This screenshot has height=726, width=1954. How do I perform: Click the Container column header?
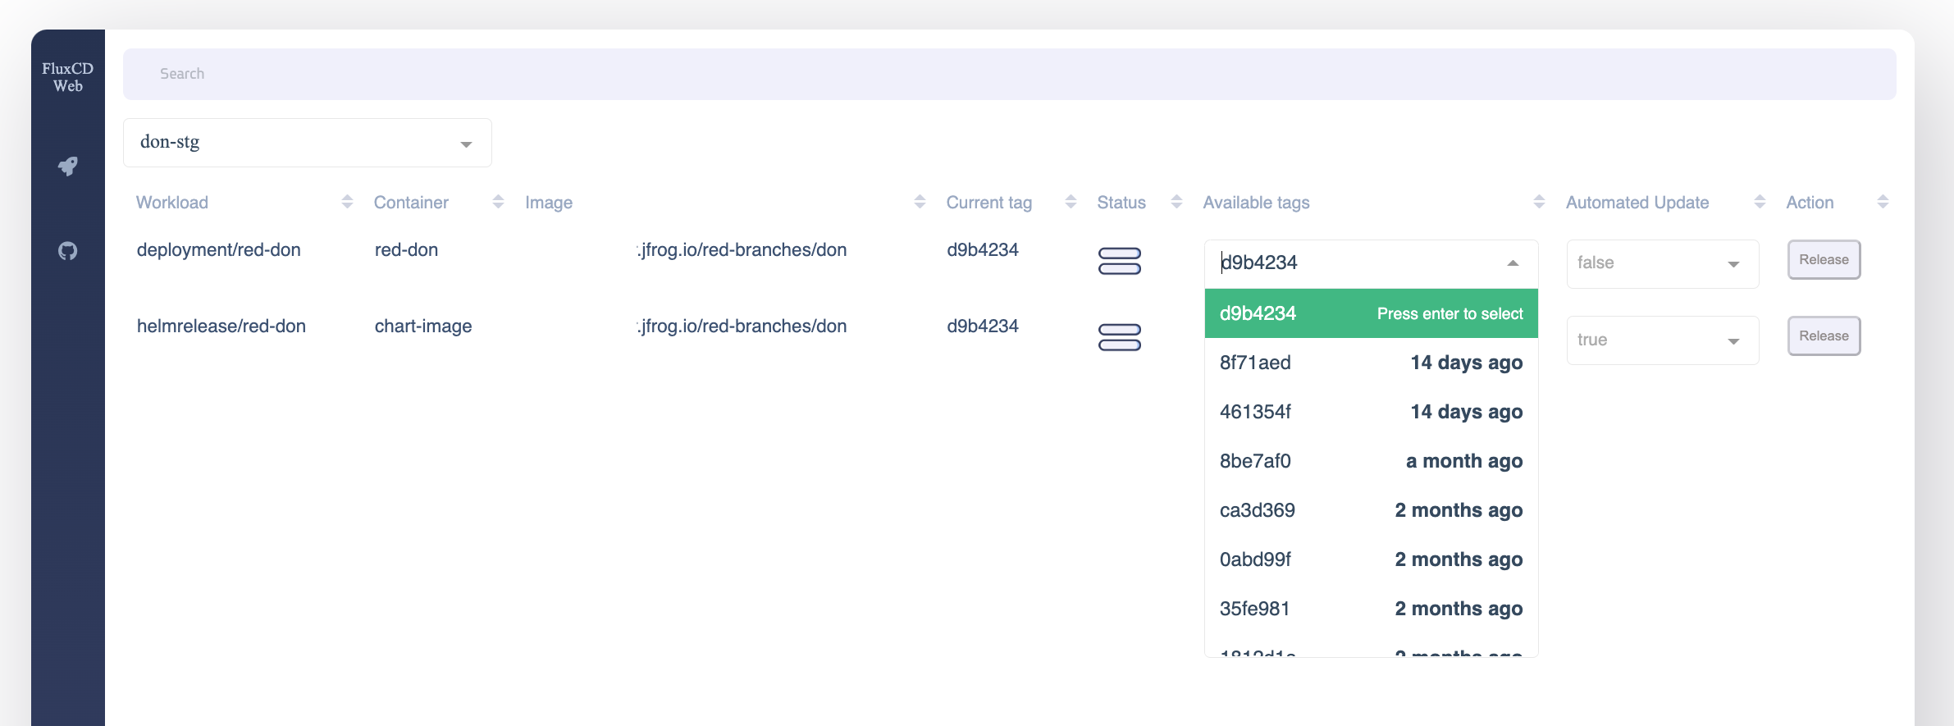pos(411,203)
